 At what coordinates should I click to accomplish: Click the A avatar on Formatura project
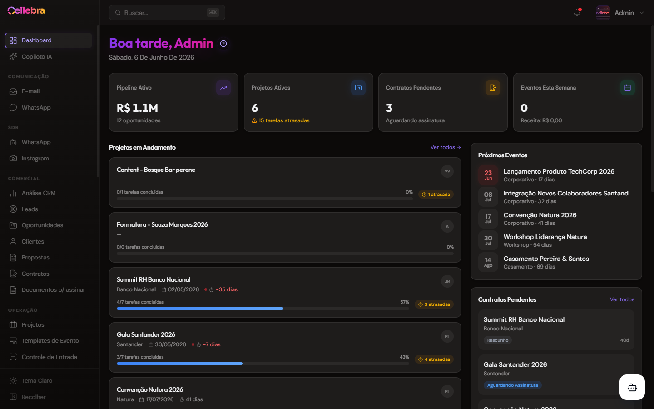tap(447, 227)
